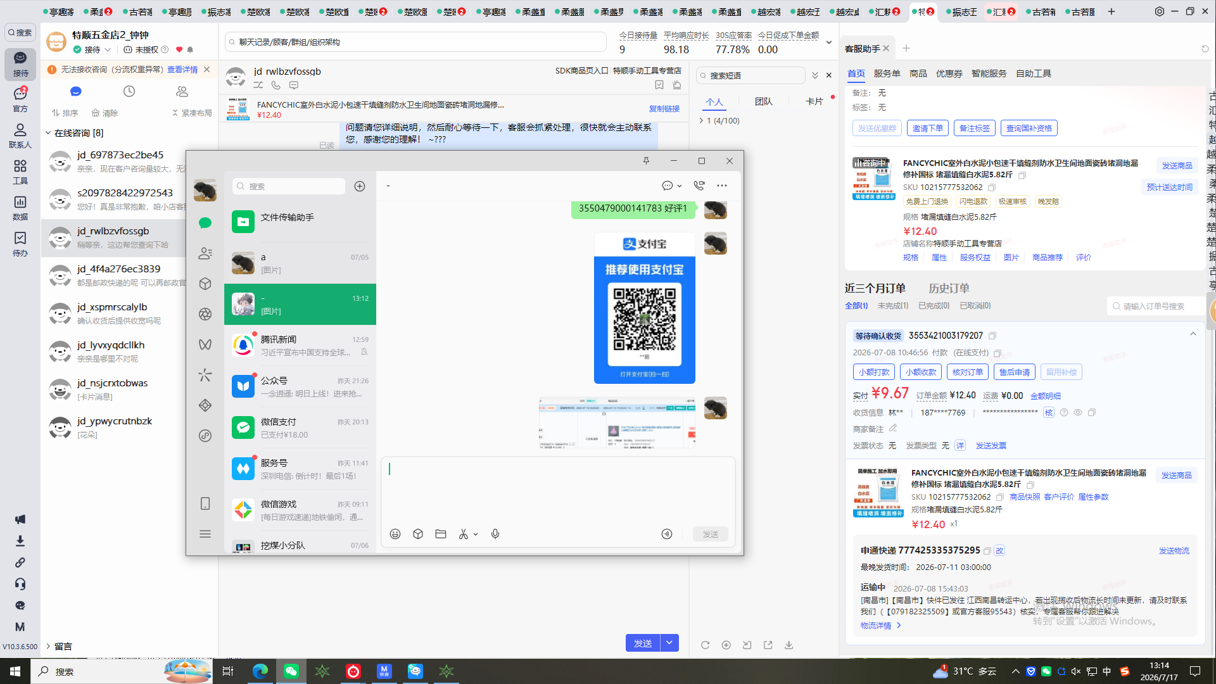Expand the phrase panel double-chevron

pyautogui.click(x=815, y=75)
